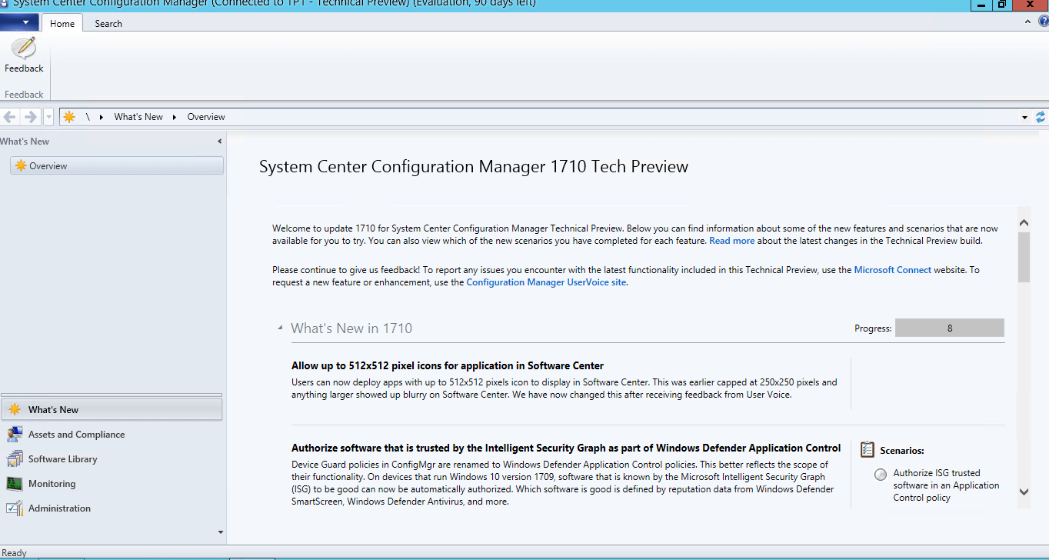Go back with the navigation arrow
This screenshot has height=560, width=1049.
pyautogui.click(x=10, y=117)
